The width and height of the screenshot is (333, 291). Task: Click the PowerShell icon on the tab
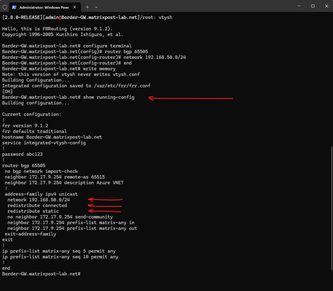click(14, 7)
